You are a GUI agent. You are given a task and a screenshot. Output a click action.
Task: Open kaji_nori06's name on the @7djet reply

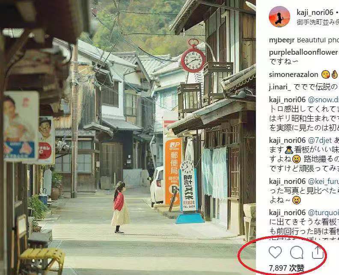(287, 140)
